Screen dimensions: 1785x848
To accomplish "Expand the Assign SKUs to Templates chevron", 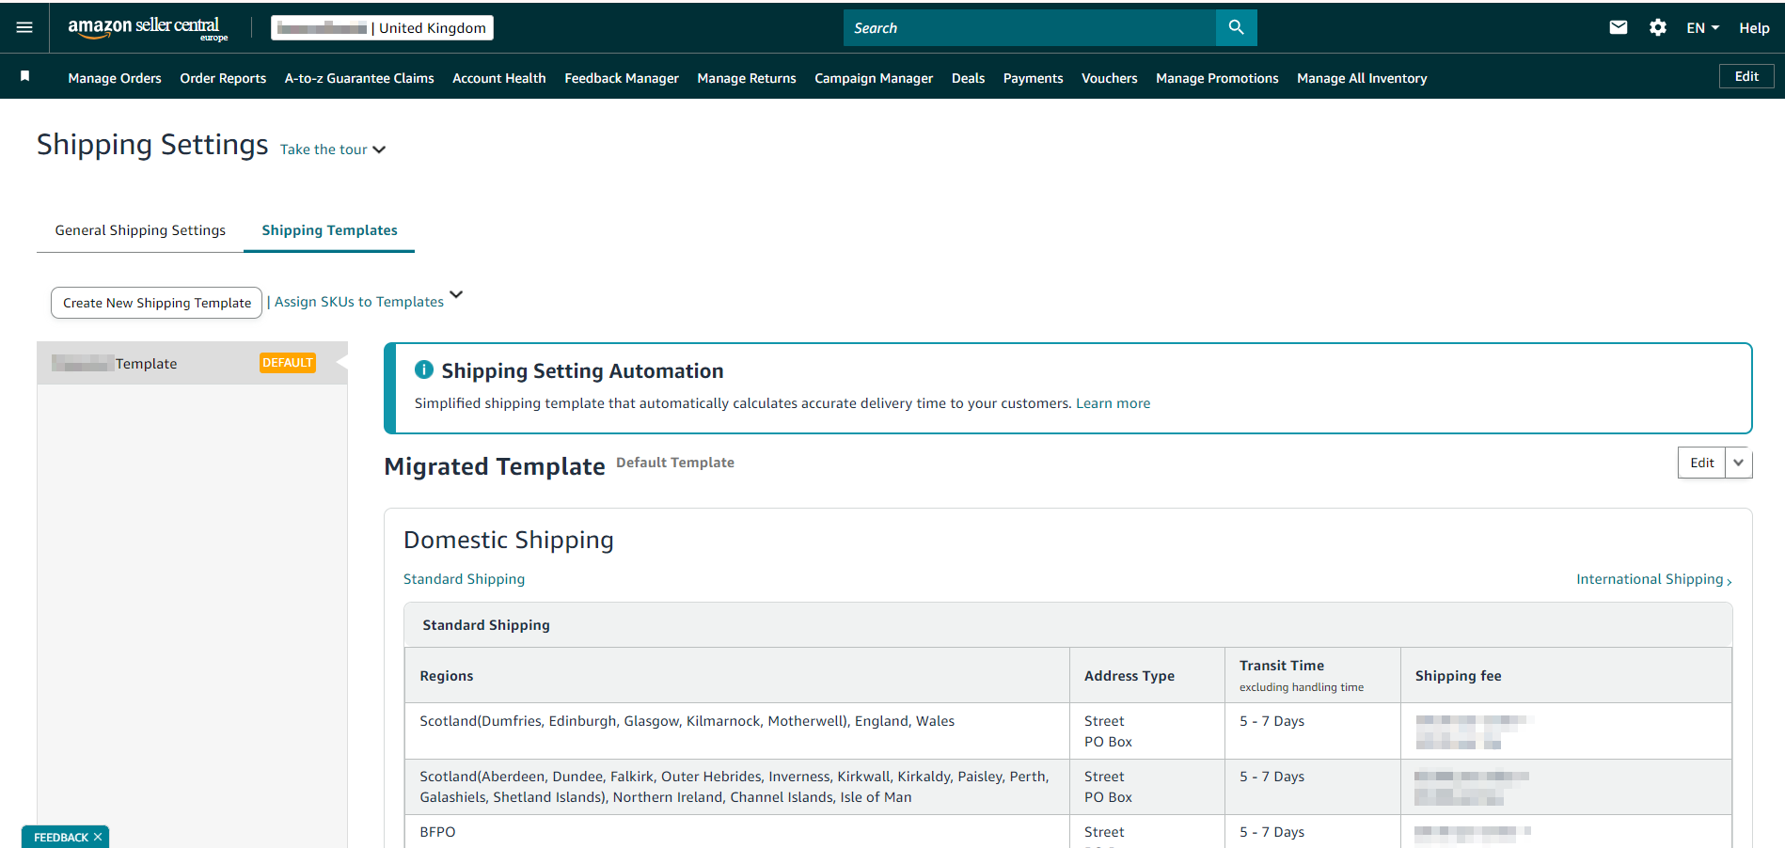I will click(x=456, y=295).
